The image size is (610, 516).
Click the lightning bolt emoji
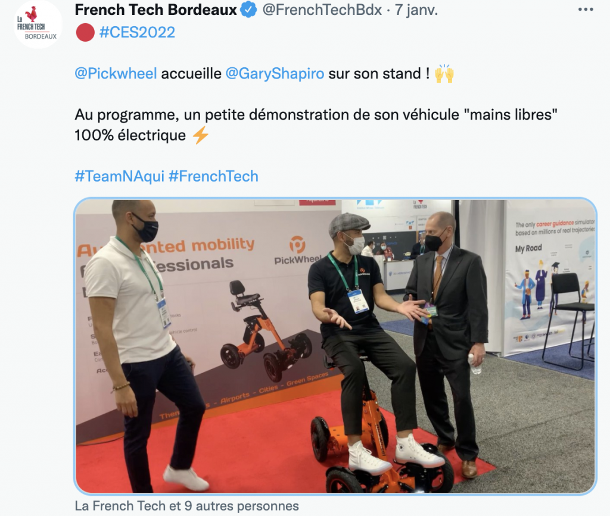click(x=201, y=135)
